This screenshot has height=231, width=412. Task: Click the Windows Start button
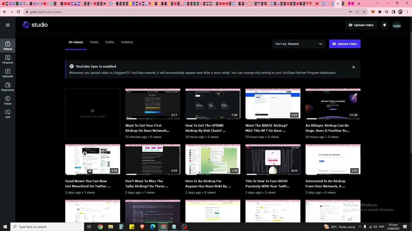coord(5,227)
